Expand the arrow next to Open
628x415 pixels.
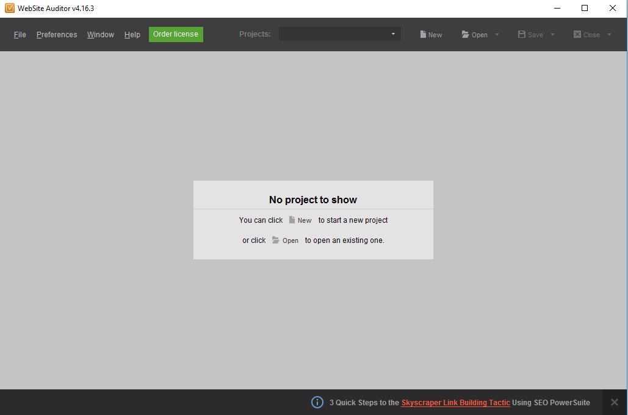coord(497,34)
